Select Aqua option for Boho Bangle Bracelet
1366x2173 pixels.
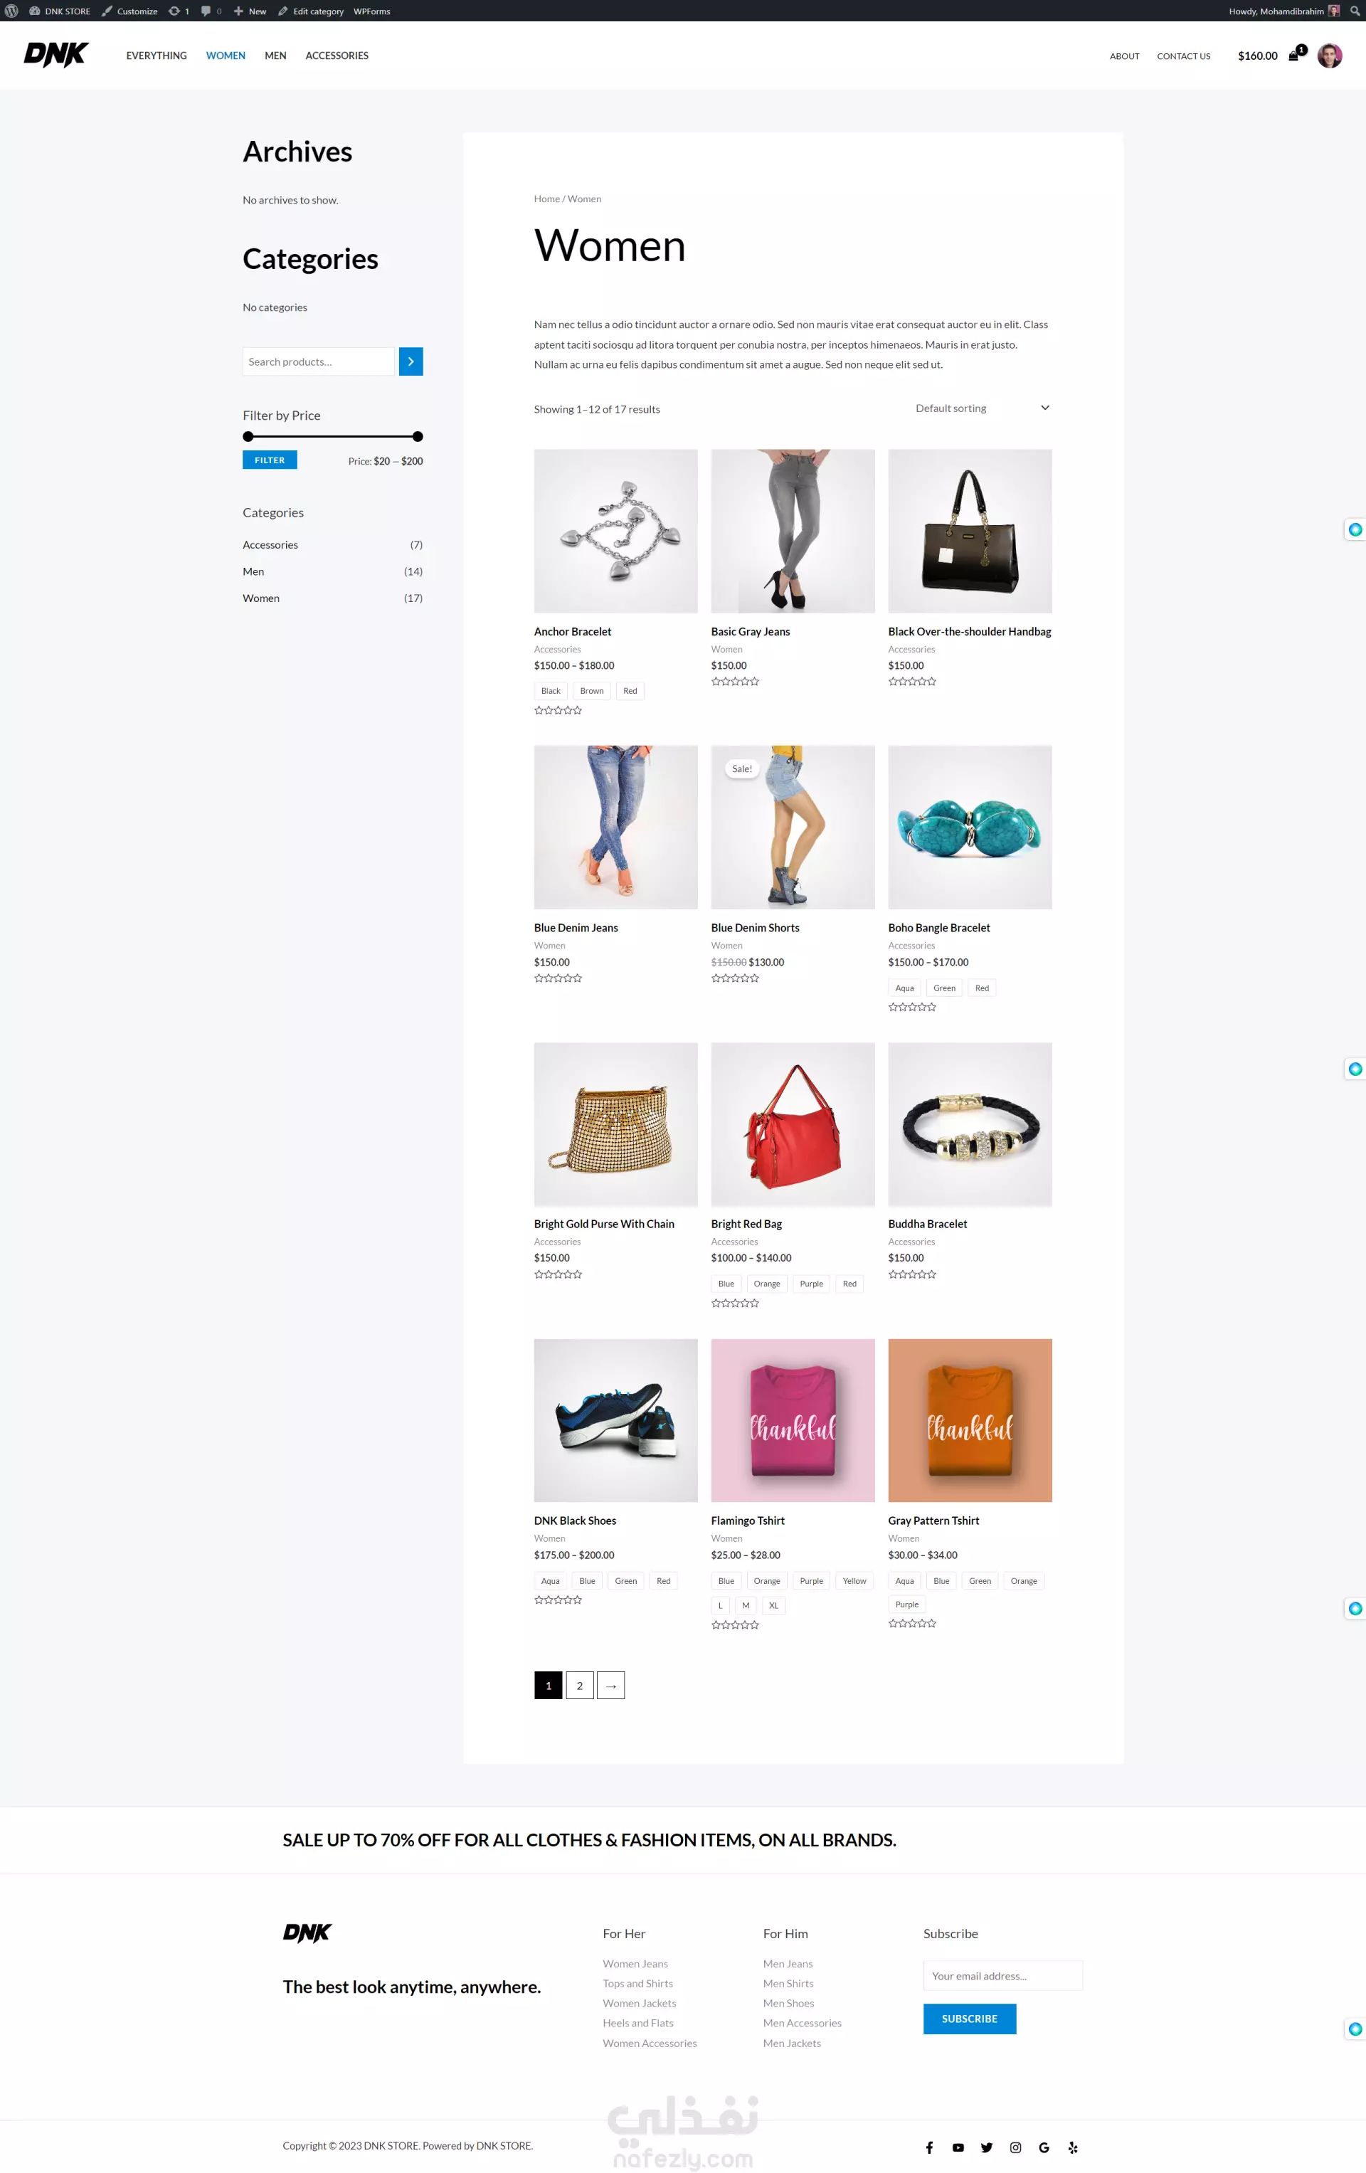[904, 988]
